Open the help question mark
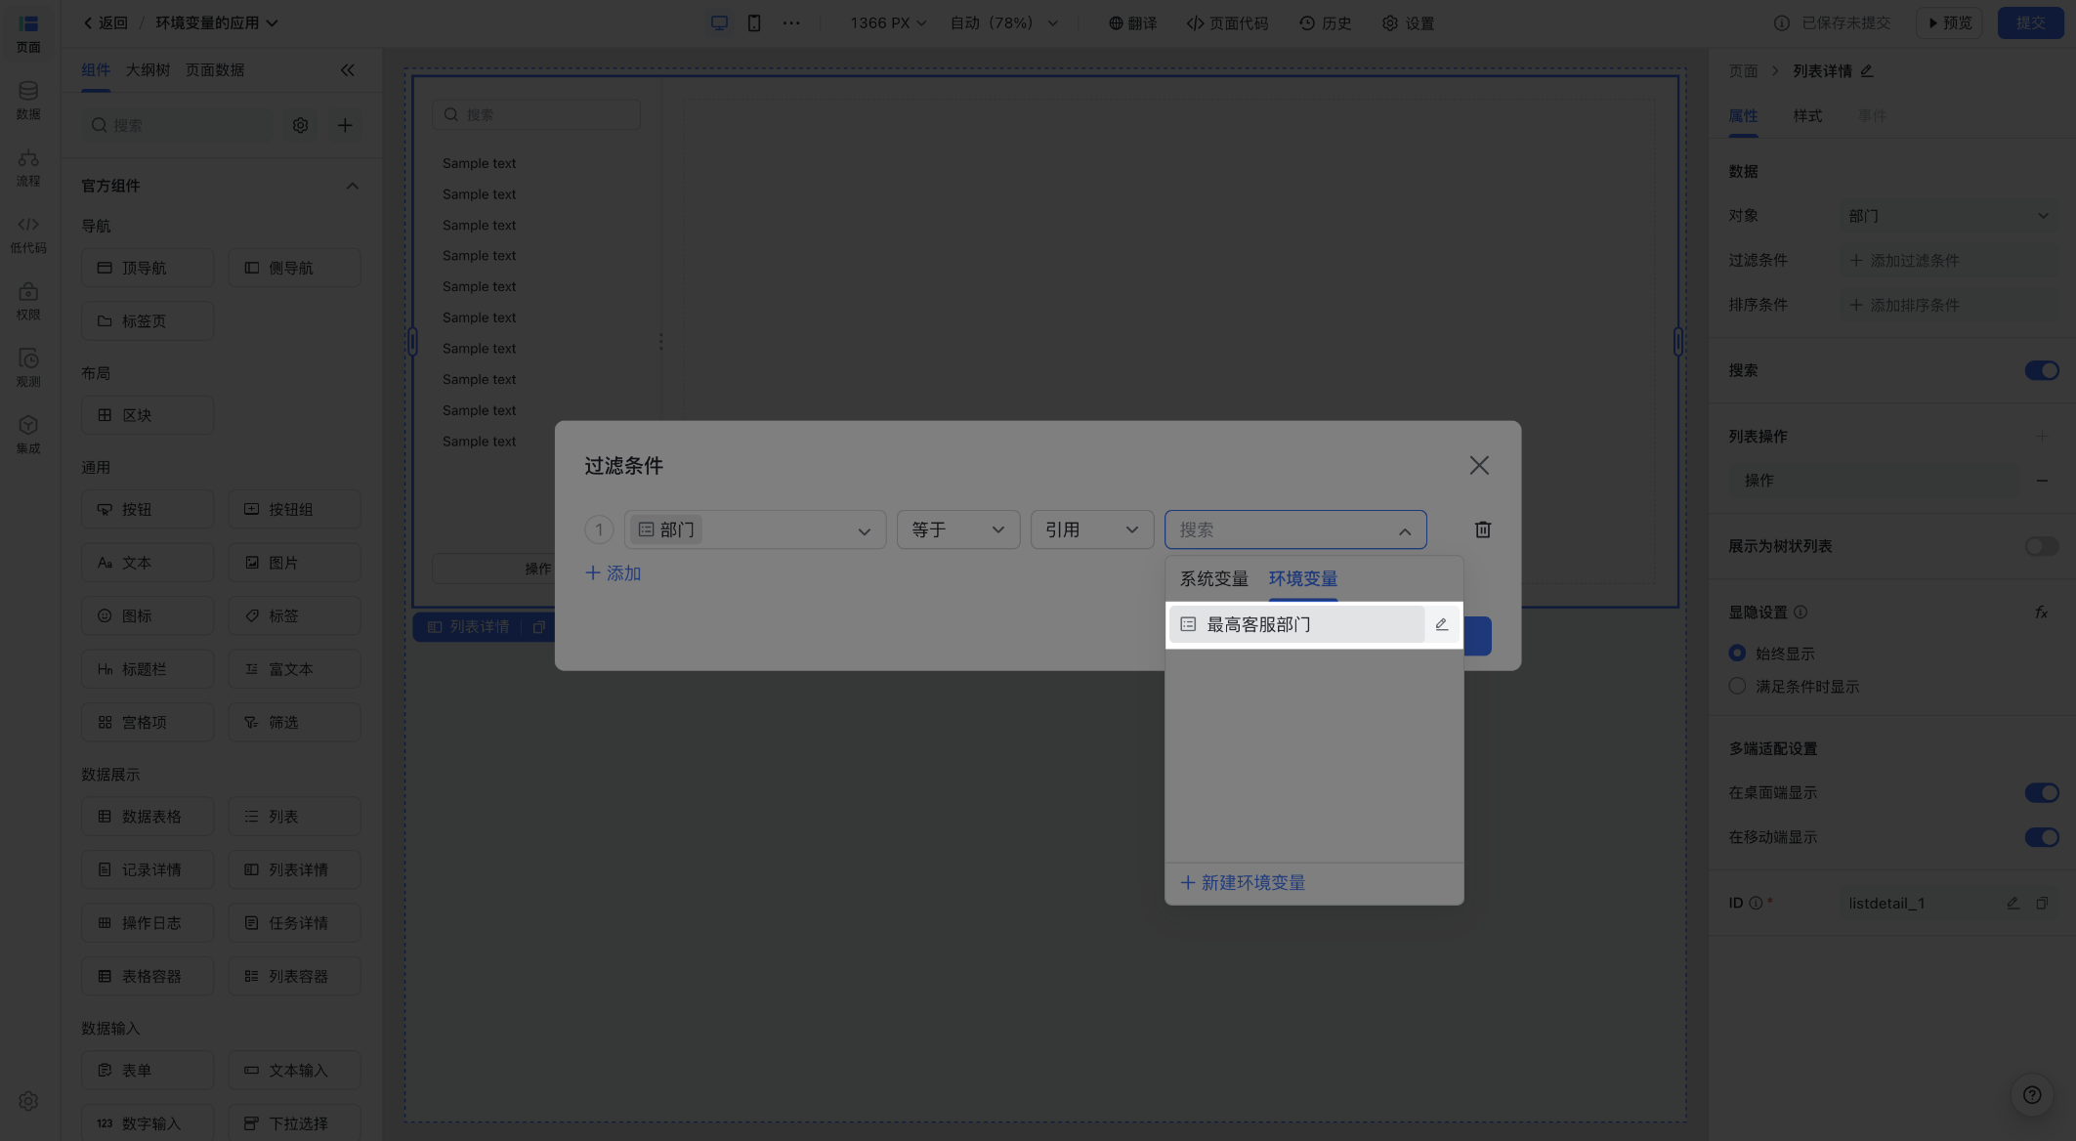Viewport: 2076px width, 1141px height. click(x=2032, y=1095)
